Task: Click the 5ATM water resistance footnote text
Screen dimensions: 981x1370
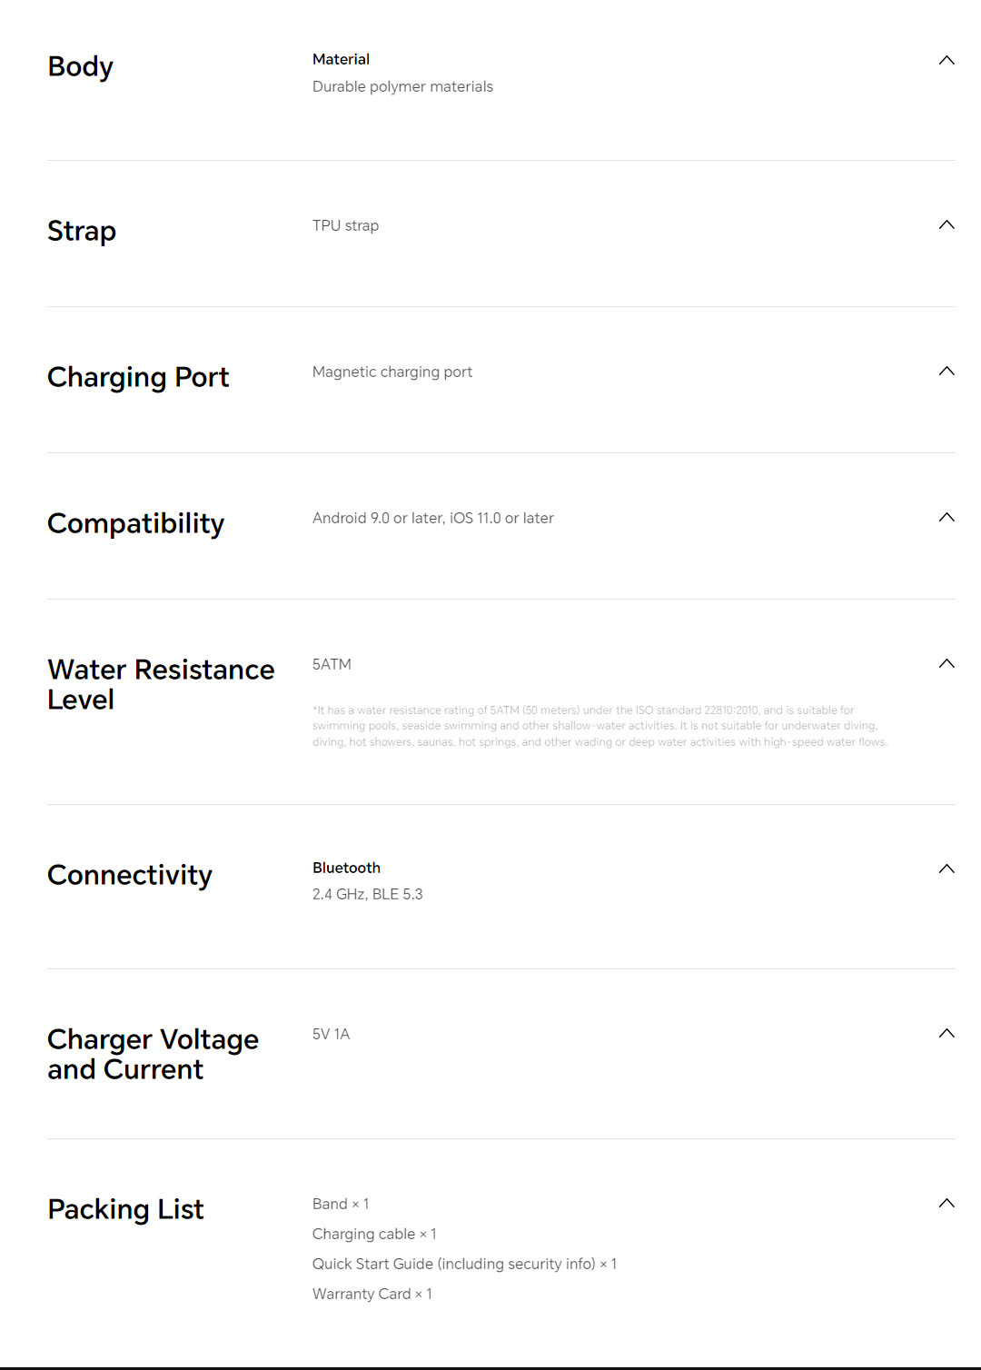Action: coord(599,727)
